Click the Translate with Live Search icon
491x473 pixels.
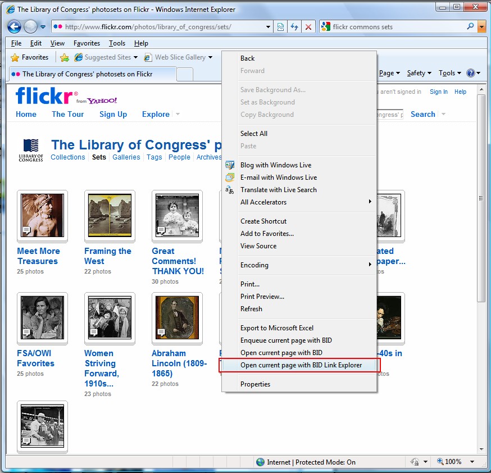(x=230, y=190)
